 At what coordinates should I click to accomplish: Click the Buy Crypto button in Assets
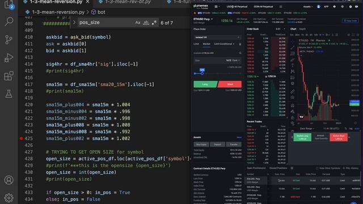coord(201,144)
